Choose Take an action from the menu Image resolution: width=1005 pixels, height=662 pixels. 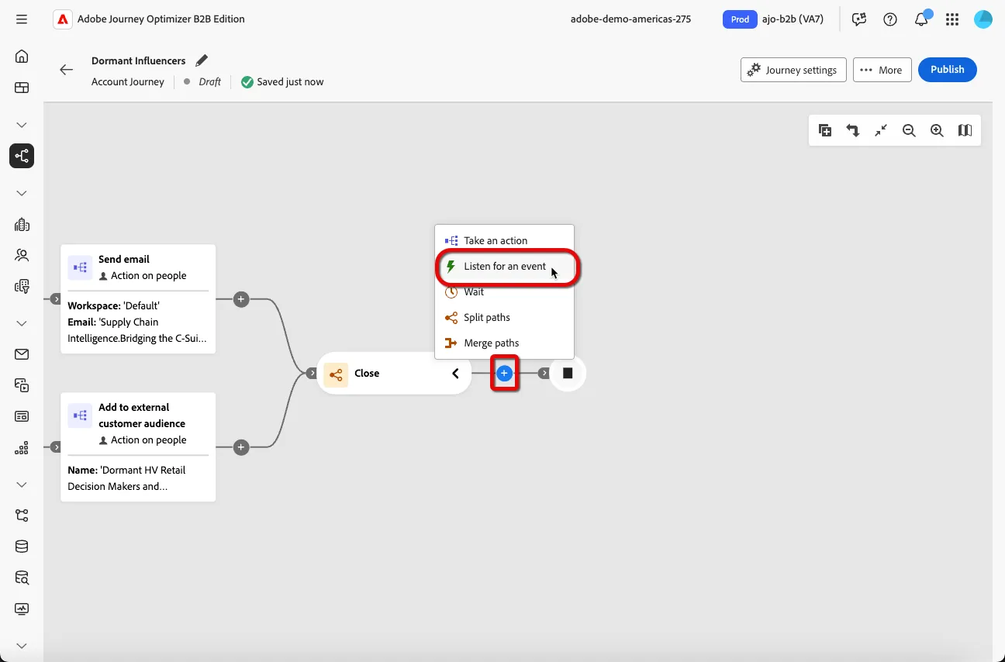pos(504,240)
